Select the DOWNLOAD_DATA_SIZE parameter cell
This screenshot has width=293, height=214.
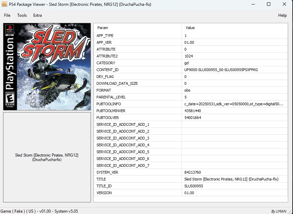pyautogui.click(x=138, y=83)
